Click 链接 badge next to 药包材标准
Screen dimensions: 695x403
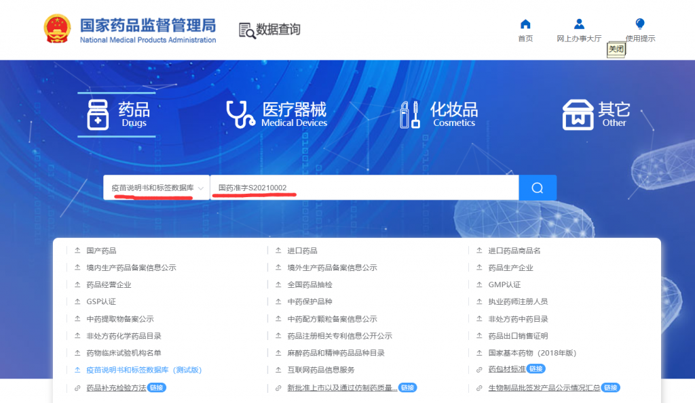(536, 368)
